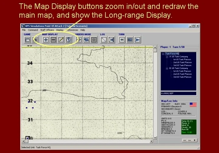Open the File menu

pos(24,30)
